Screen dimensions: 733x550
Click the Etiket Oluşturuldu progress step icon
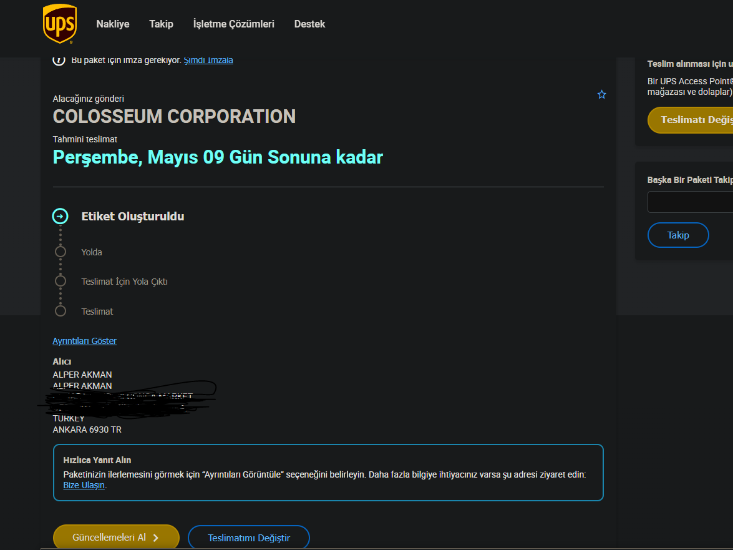pos(61,216)
